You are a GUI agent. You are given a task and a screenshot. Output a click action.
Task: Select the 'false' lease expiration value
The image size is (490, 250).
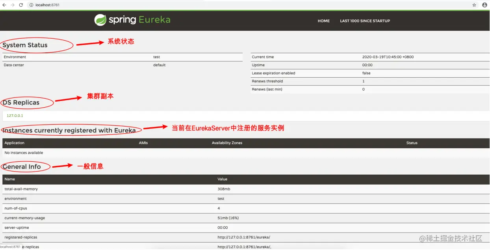pos(366,73)
